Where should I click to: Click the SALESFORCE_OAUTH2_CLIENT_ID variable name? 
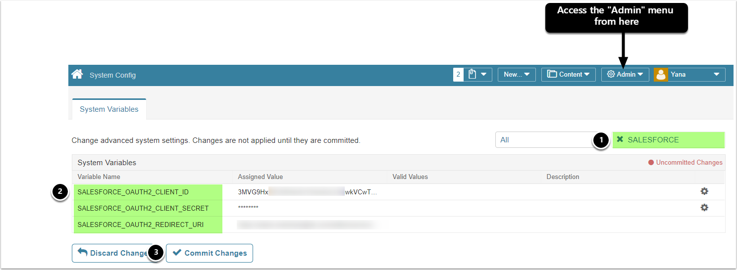click(133, 192)
